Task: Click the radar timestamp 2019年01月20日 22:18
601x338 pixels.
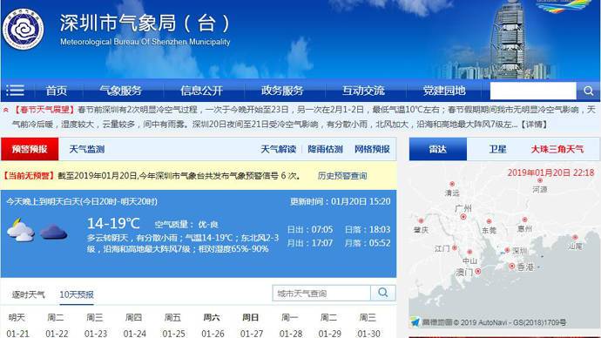Action: click(550, 172)
